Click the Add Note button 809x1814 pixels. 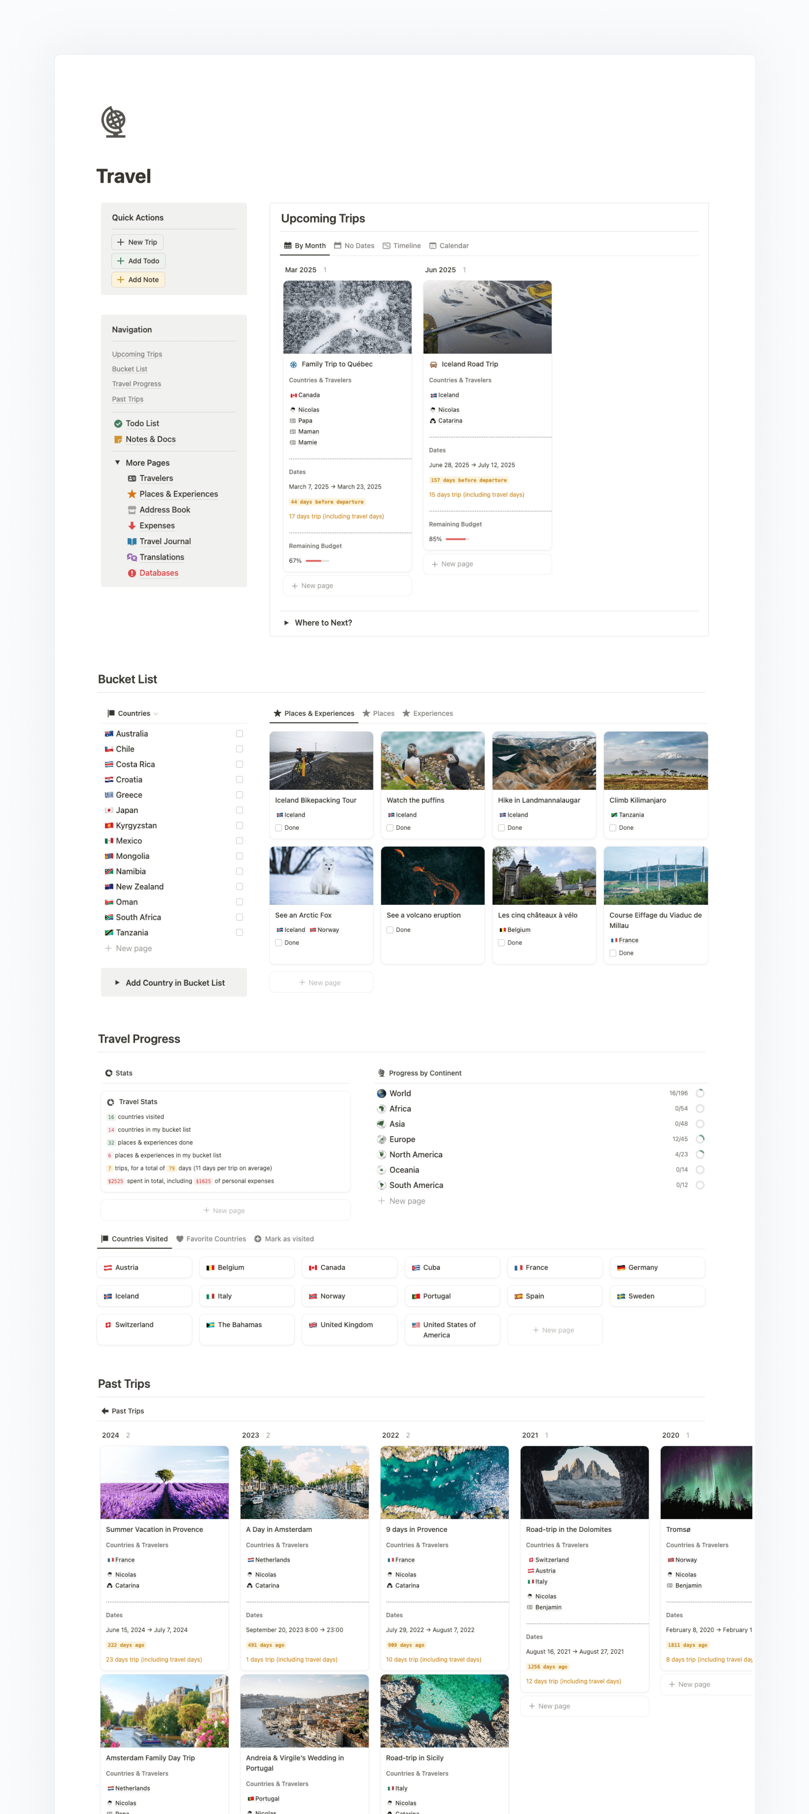point(138,280)
